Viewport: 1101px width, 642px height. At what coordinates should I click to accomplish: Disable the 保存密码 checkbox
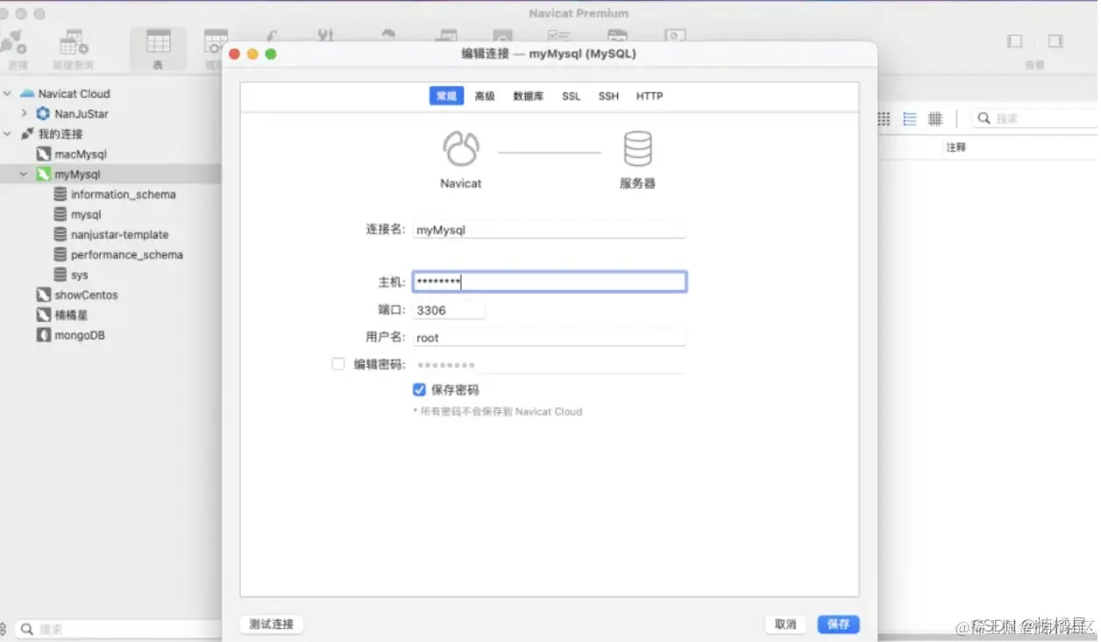point(419,389)
